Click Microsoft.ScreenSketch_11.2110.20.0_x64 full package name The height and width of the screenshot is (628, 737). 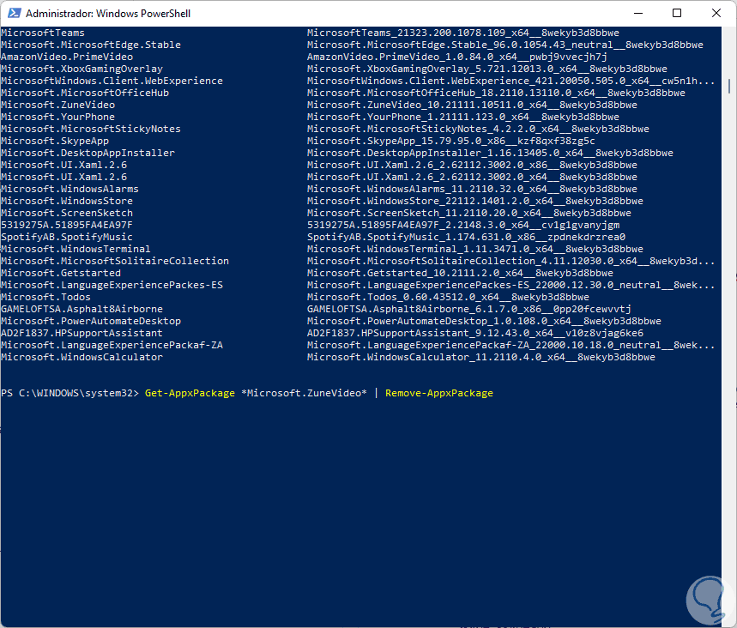coord(469,213)
